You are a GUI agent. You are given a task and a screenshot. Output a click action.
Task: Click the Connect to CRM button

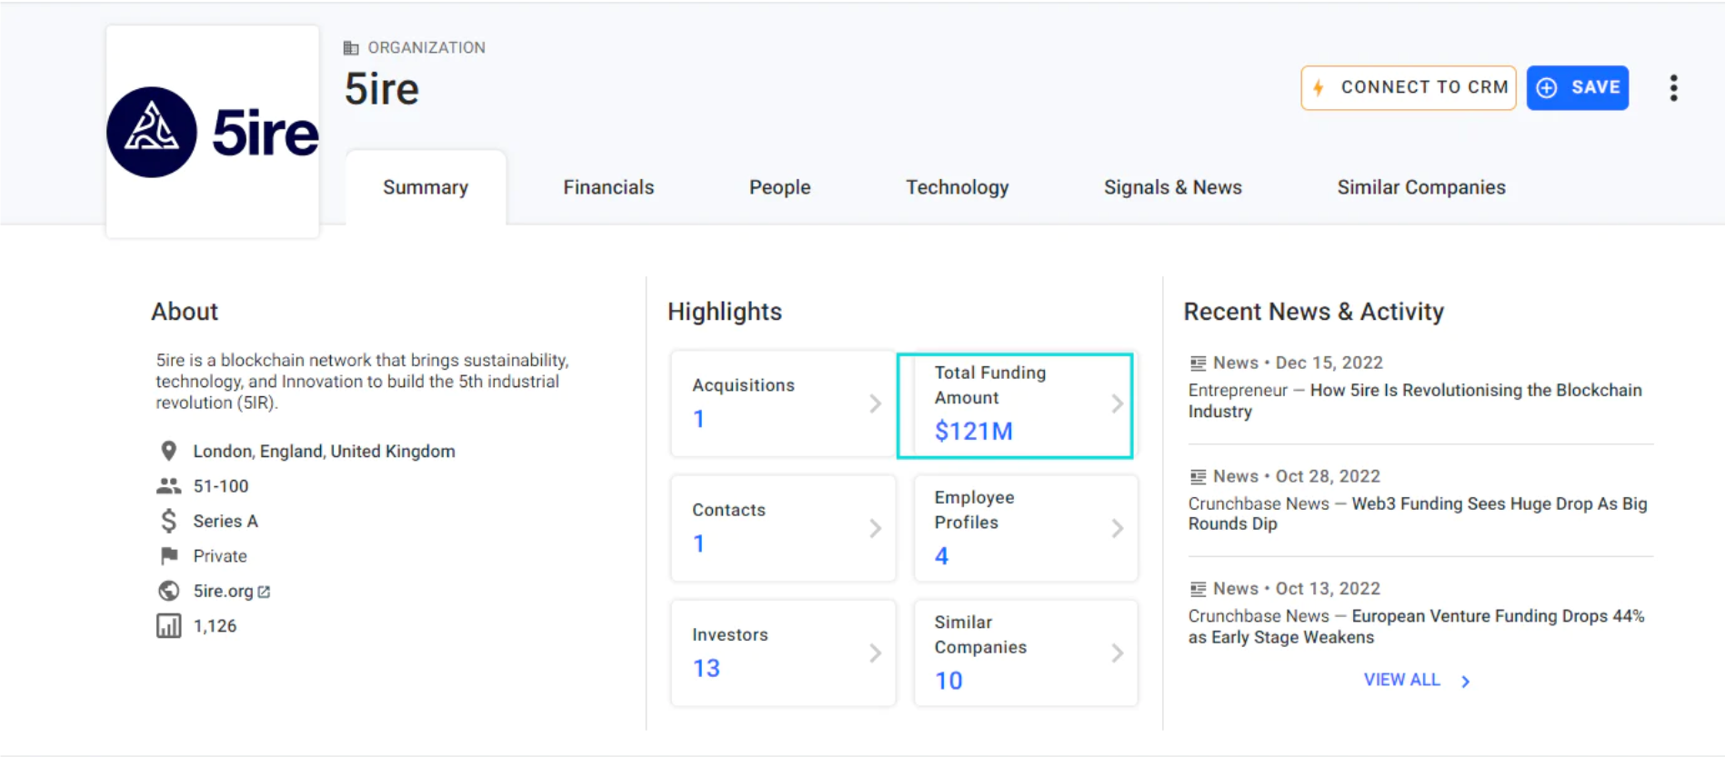1409,87
